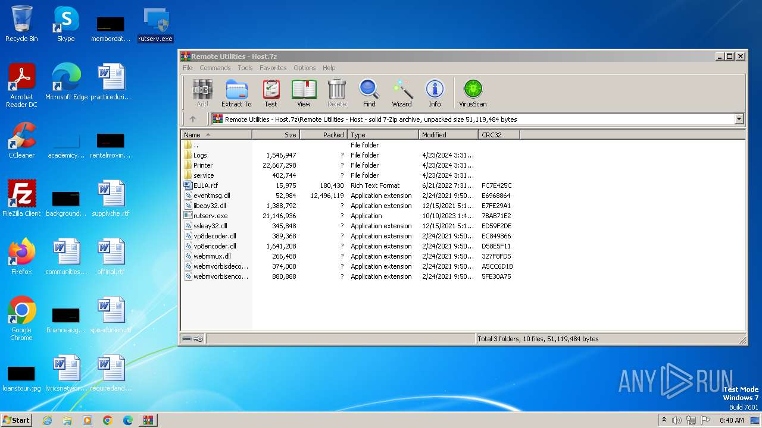The image size is (762, 428).
Task: Sort list by Name column
Action: tap(216, 135)
